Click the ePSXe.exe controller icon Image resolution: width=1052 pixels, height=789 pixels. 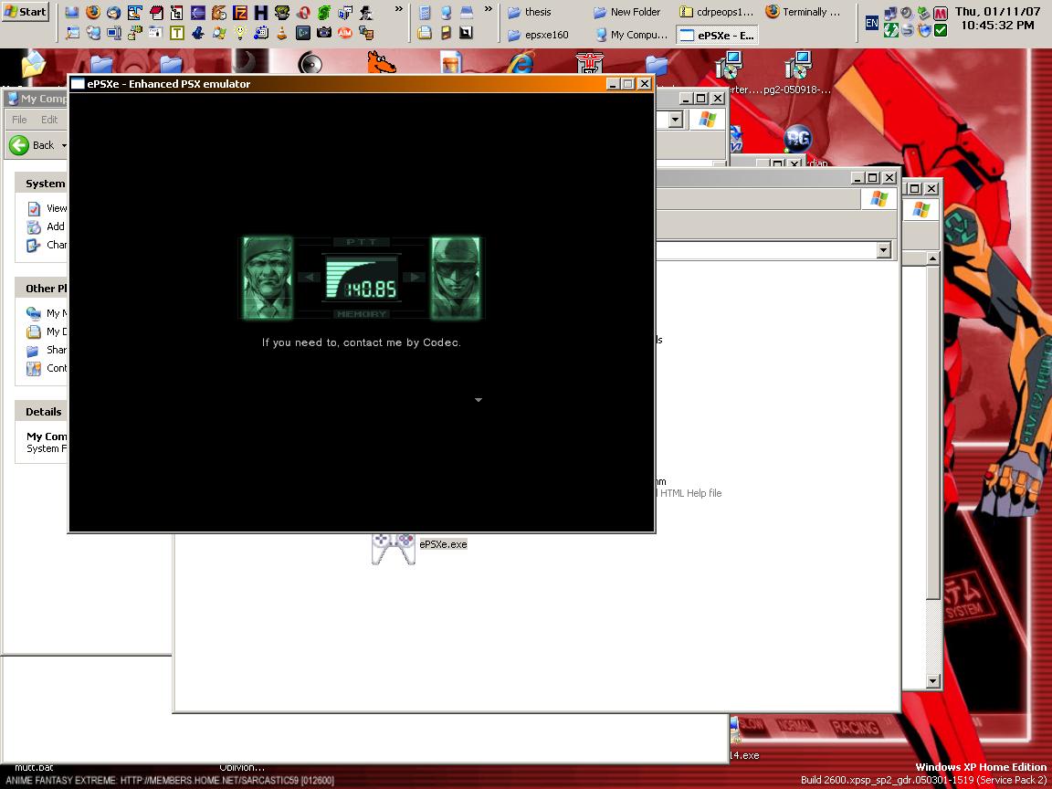[394, 547]
